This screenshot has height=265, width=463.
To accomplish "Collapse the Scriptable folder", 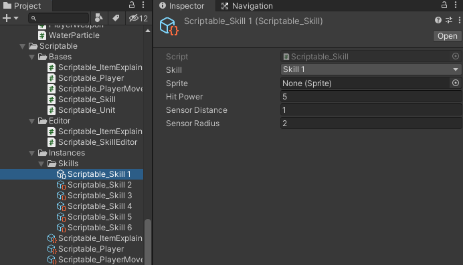I will (x=23, y=46).
